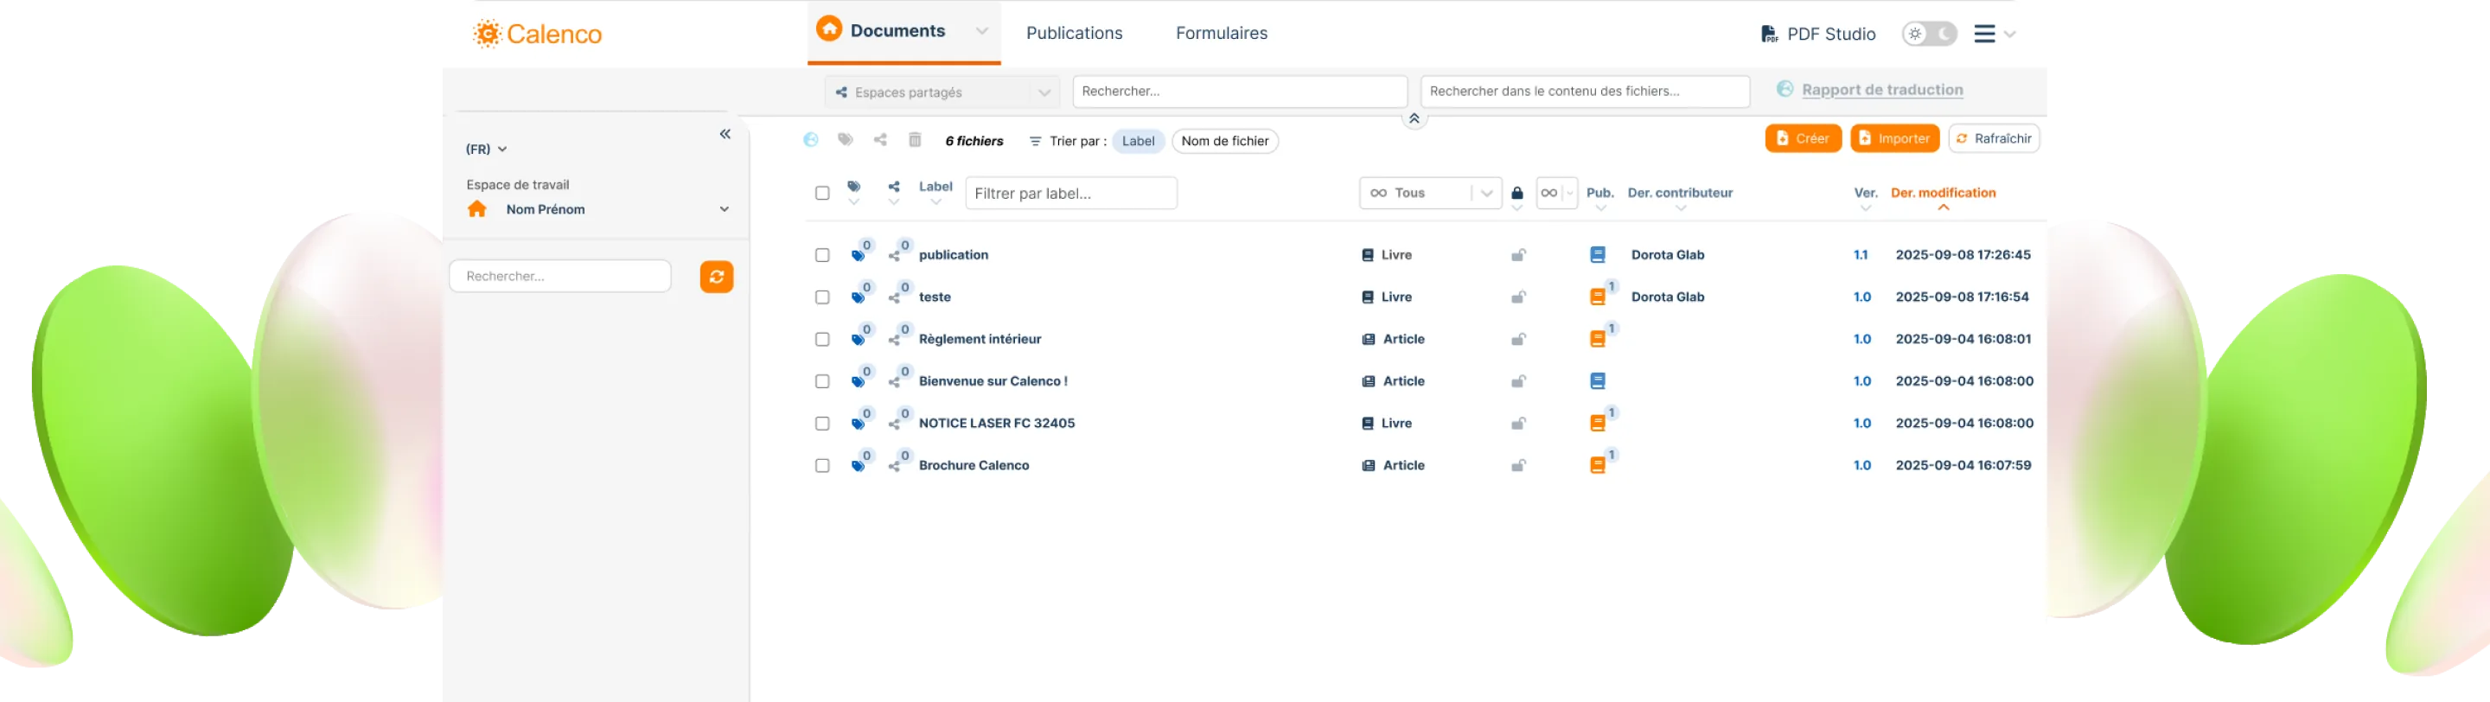2490x702 pixels.
Task: Collapse the sidebar with double-left arrows
Action: 725,134
